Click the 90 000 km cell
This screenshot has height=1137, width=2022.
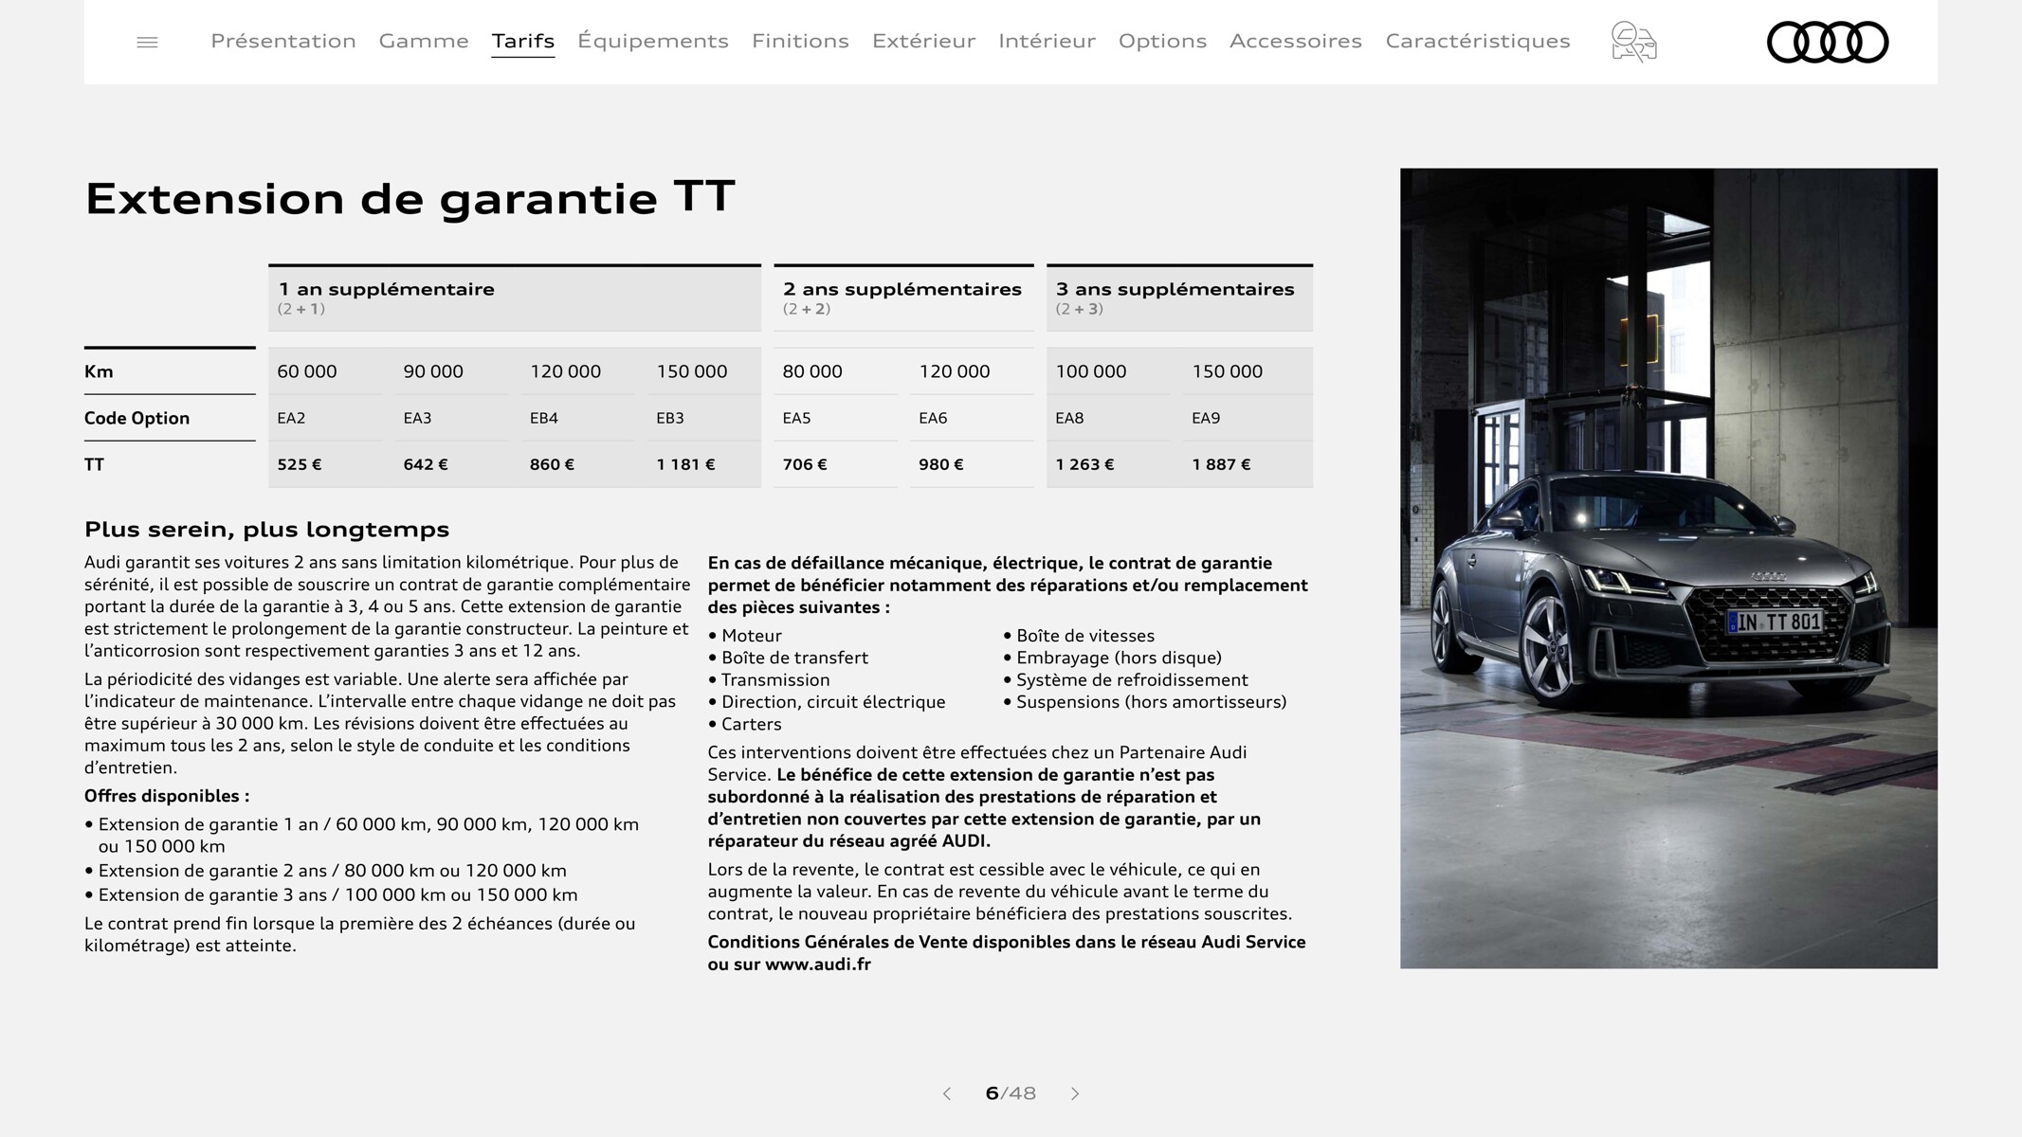pyautogui.click(x=433, y=371)
